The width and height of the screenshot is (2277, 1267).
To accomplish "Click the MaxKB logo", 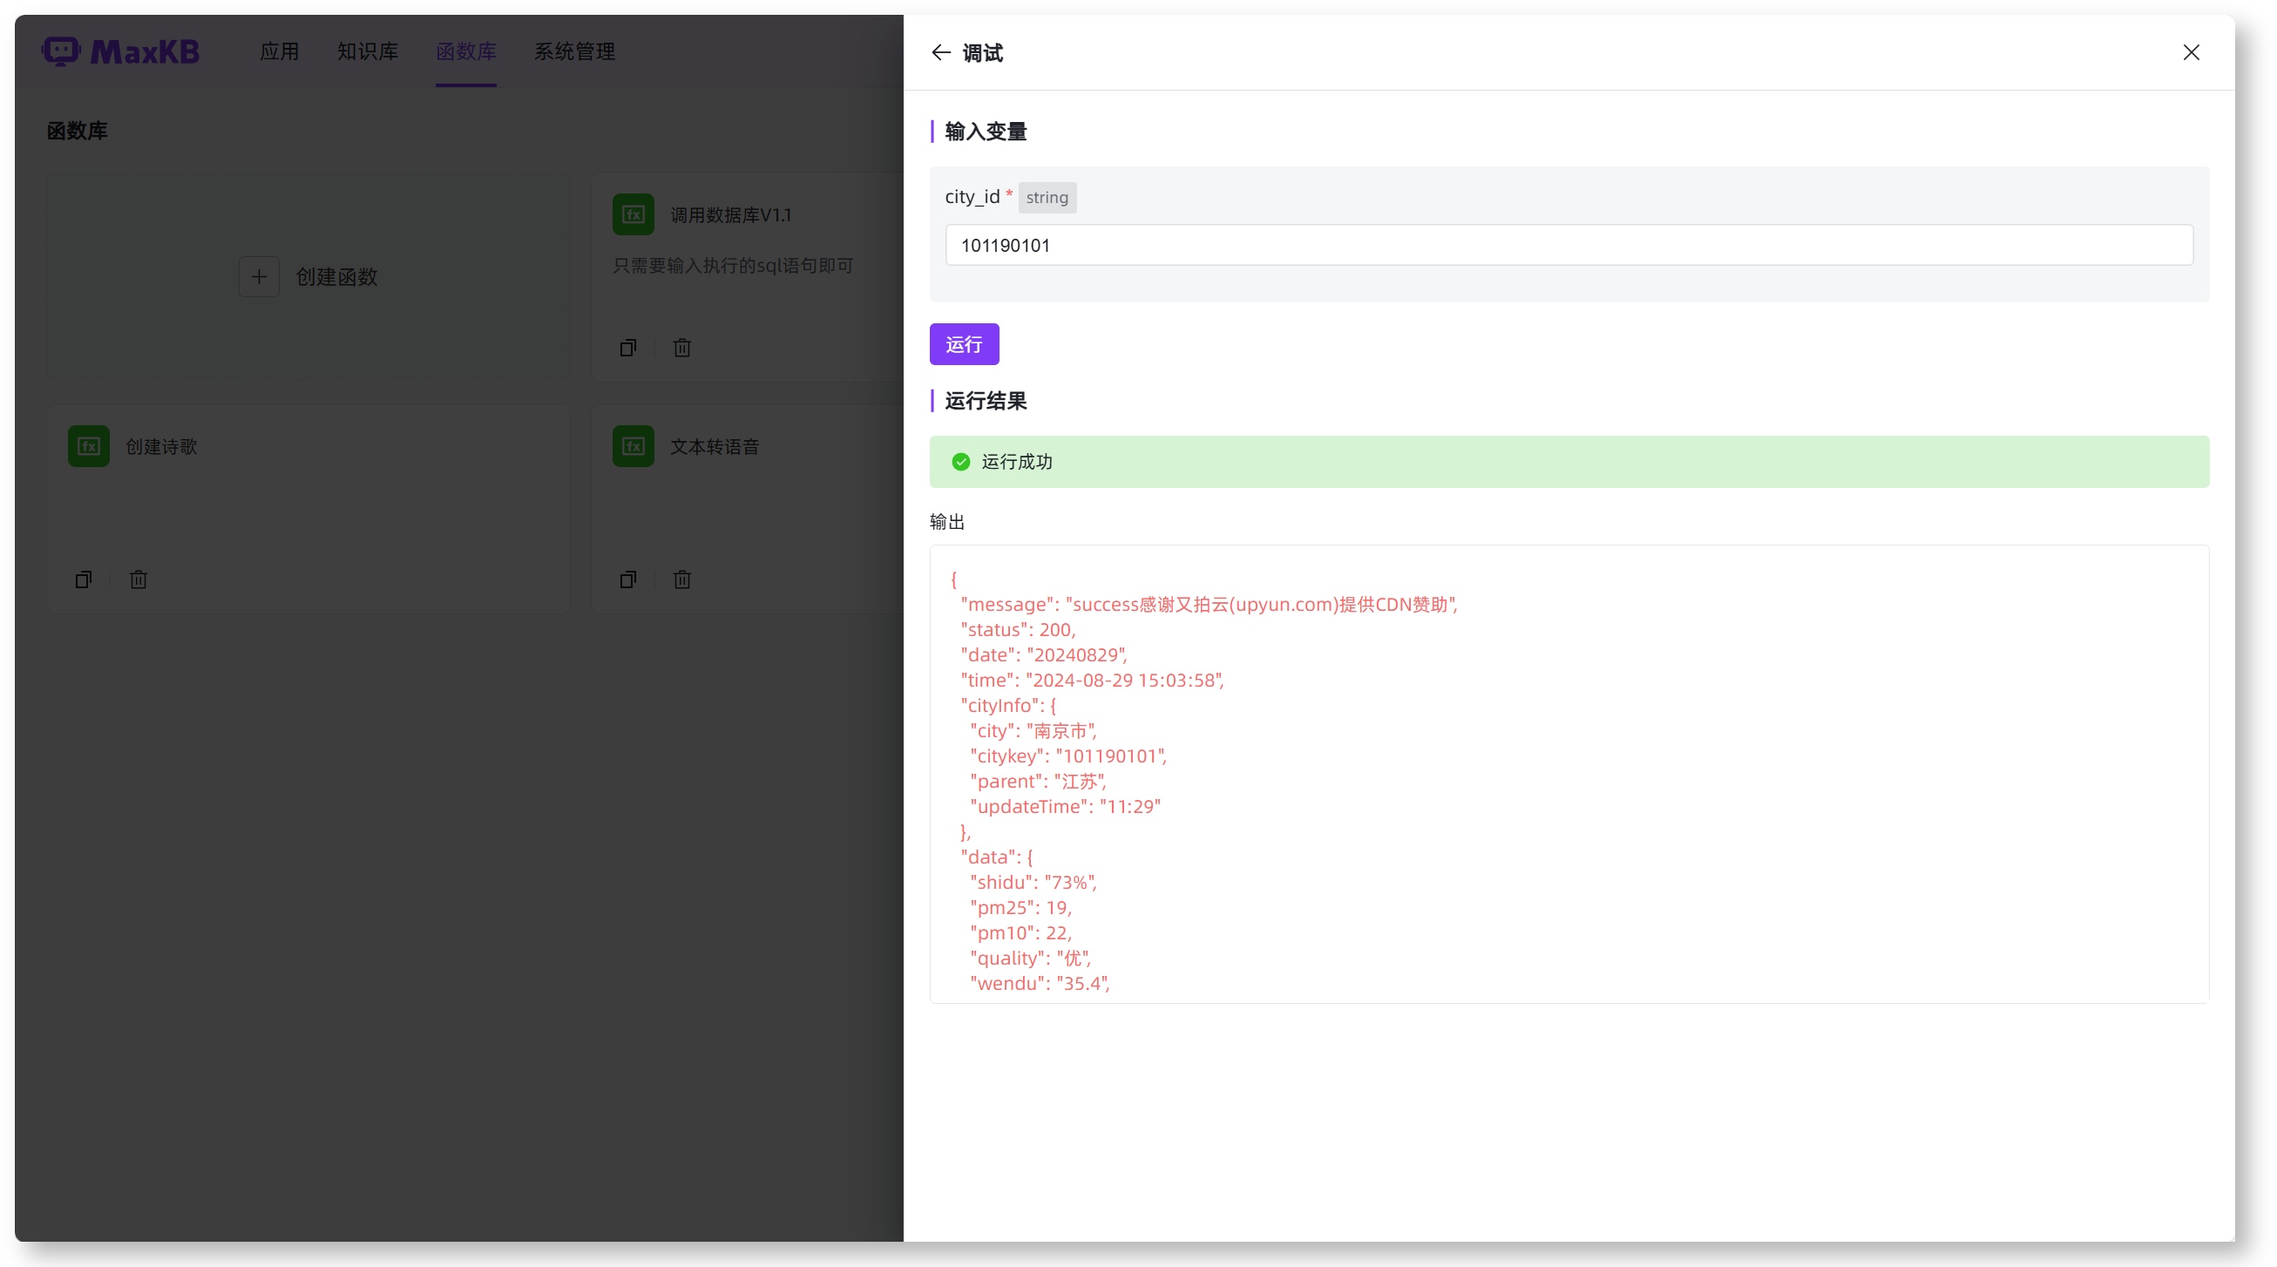I will pyautogui.click(x=120, y=51).
